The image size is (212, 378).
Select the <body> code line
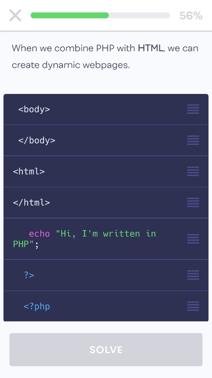(x=106, y=109)
